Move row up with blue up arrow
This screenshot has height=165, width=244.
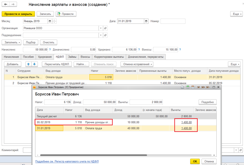pos(29,64)
